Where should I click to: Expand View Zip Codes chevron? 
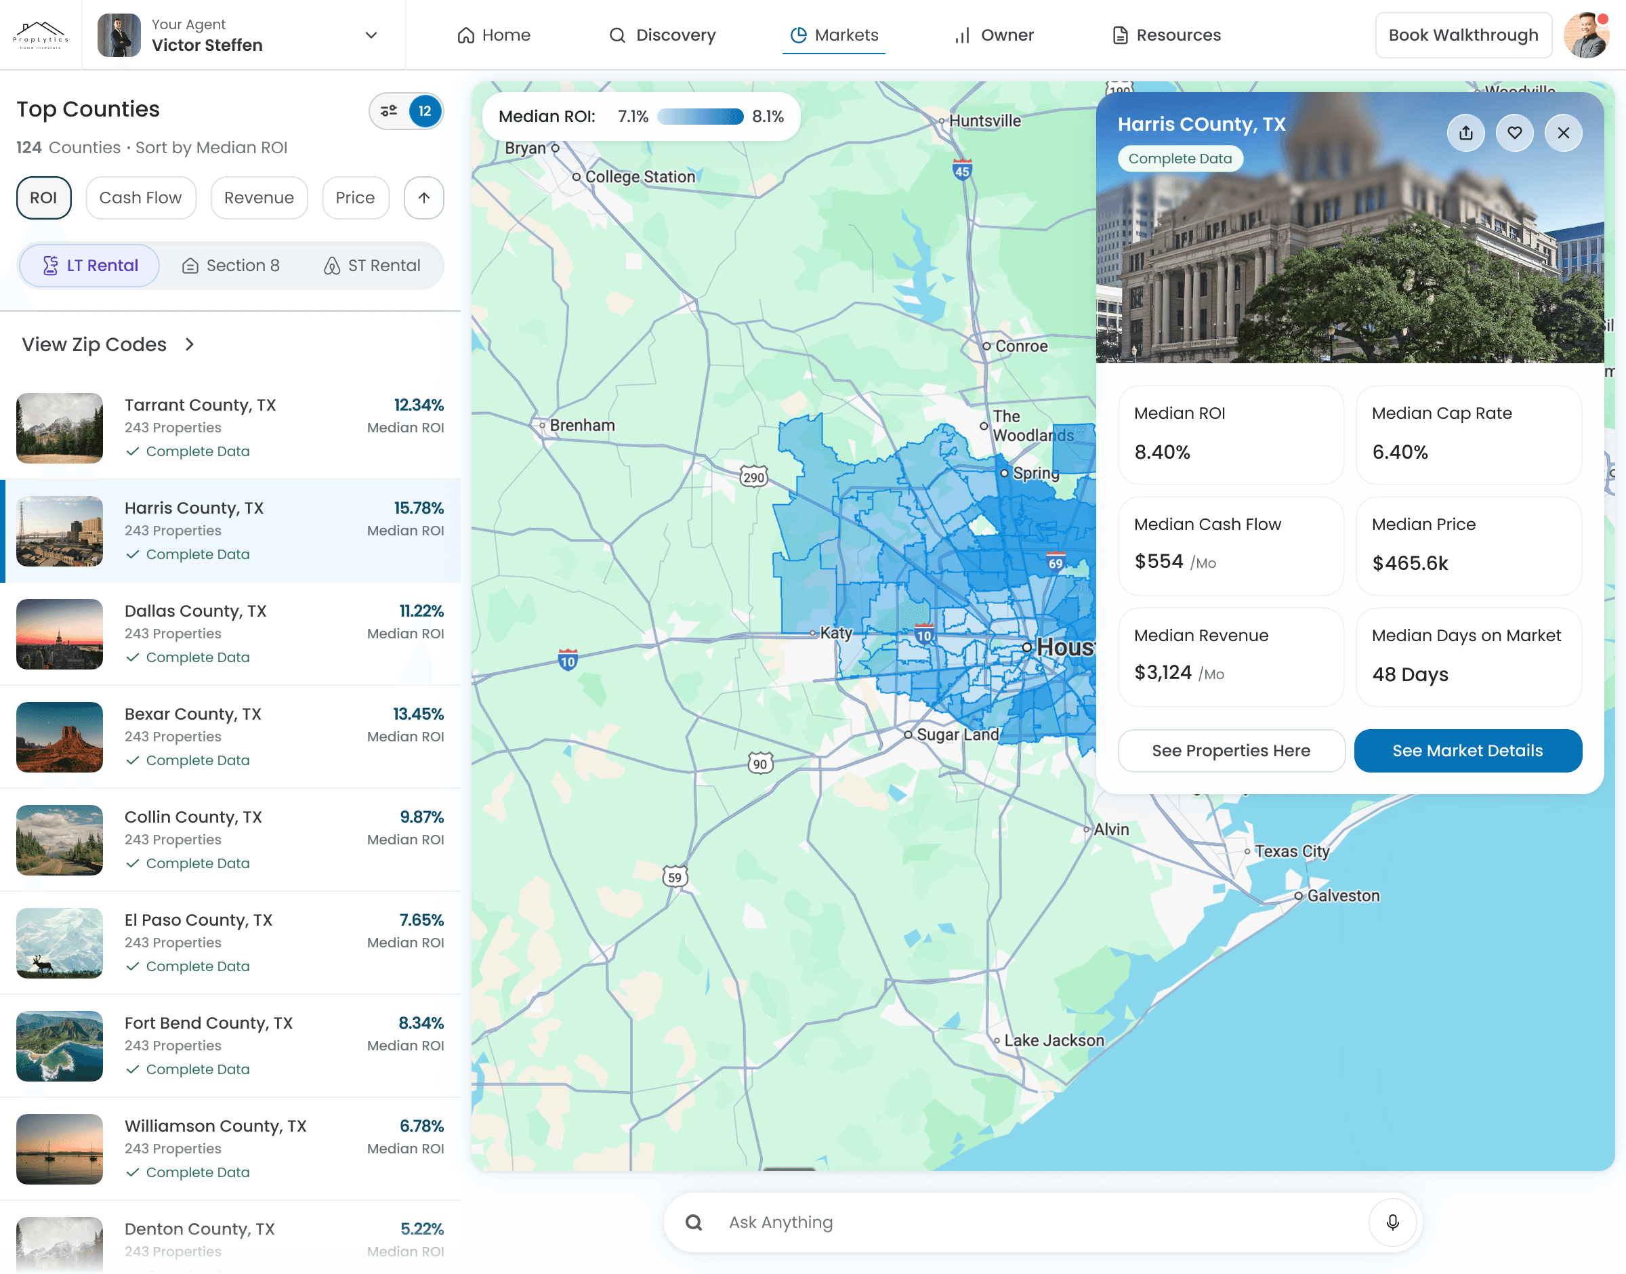[190, 345]
